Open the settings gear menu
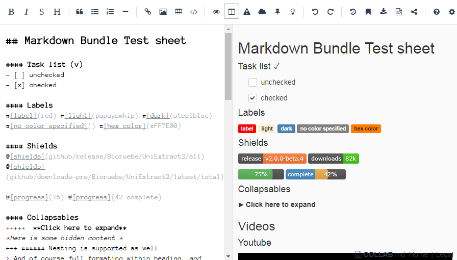 tap(451, 12)
